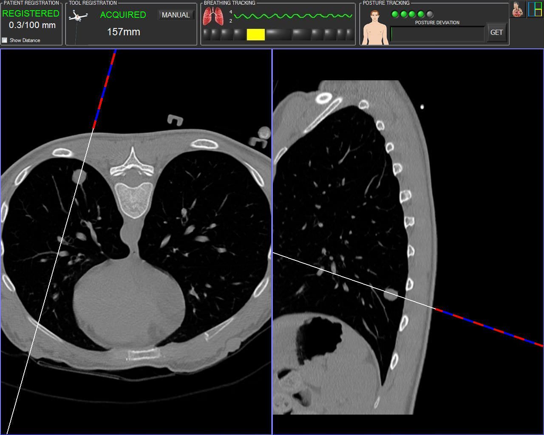Switch the multi-pane view layout icon
The image size is (544, 435).
(535, 9)
